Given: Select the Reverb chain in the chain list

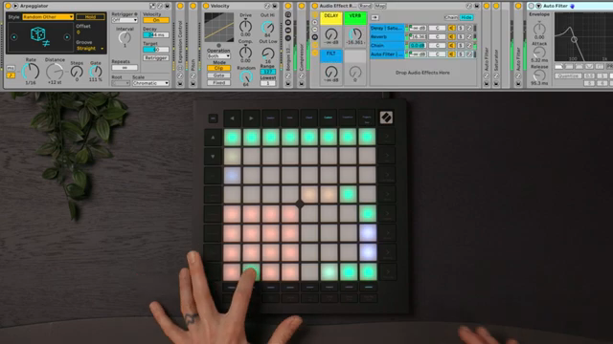Looking at the screenshot, I should [387, 36].
